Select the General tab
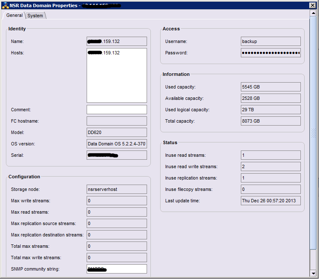Viewport: 319px width, 279px height. click(14, 15)
